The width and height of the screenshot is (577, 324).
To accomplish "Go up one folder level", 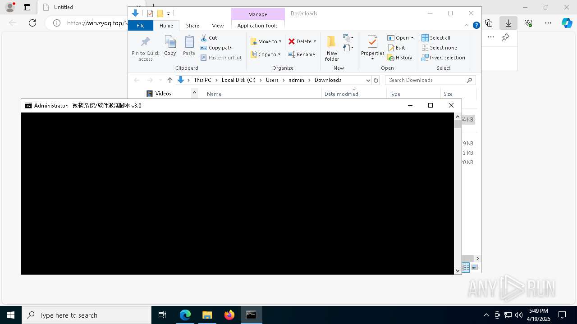I will (169, 80).
